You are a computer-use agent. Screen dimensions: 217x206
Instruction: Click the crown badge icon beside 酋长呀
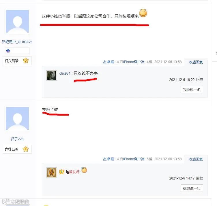62,172
